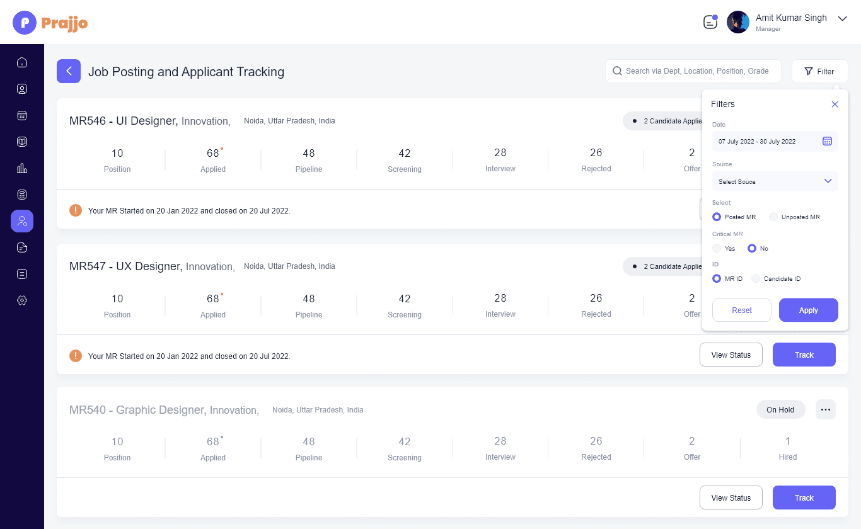The height and width of the screenshot is (529, 861).
Task: Open the bar chart reports icon
Action: 22,168
